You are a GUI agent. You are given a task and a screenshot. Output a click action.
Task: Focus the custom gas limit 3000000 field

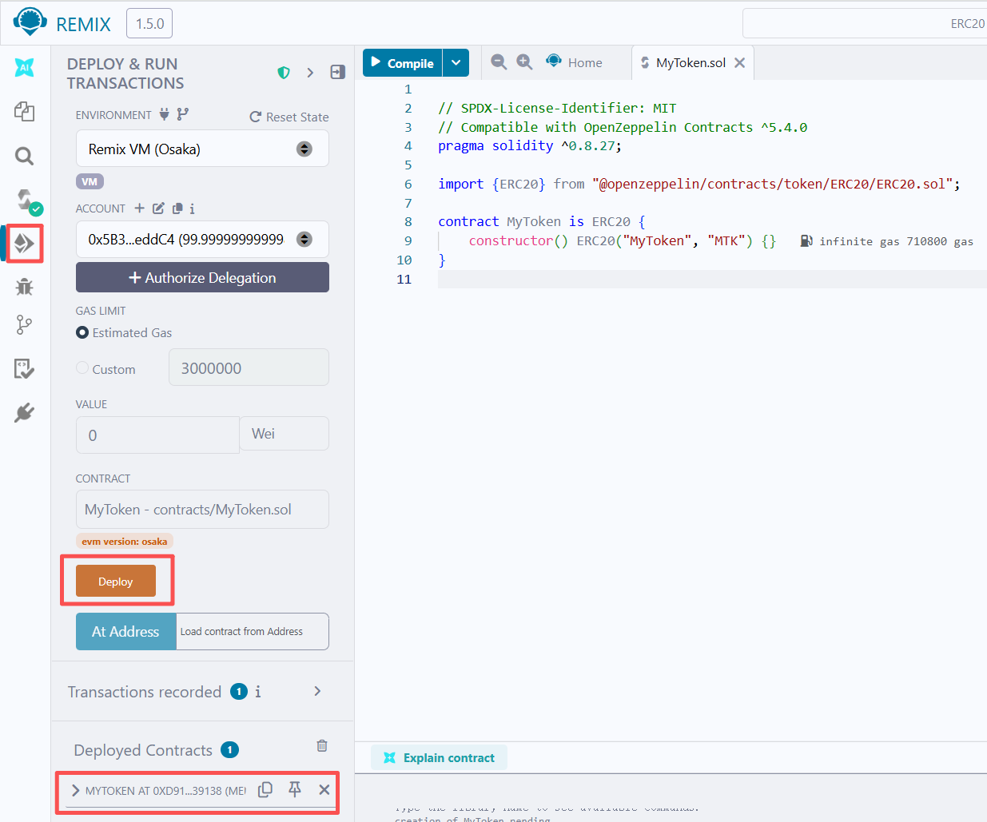click(249, 367)
